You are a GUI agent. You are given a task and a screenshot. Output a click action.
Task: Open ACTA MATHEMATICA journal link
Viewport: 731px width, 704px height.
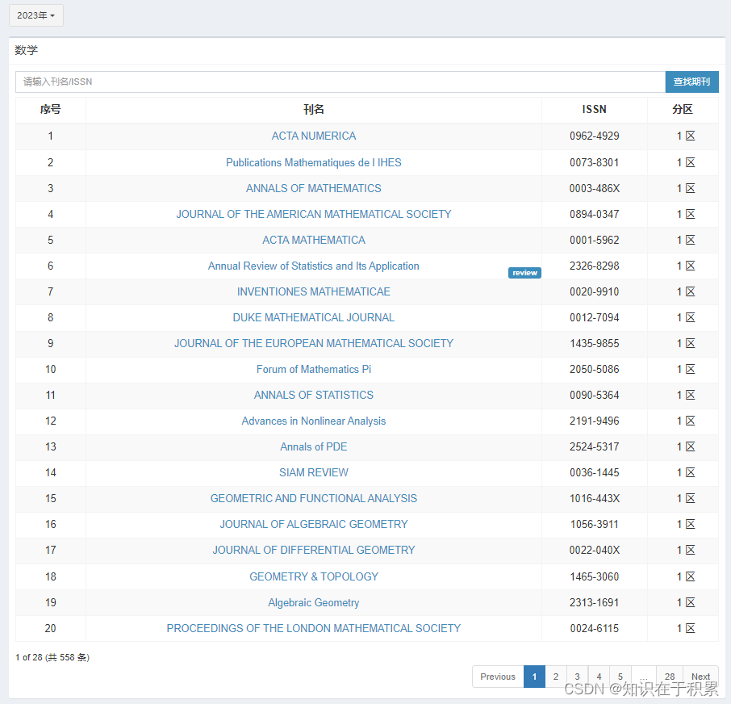pyautogui.click(x=314, y=240)
